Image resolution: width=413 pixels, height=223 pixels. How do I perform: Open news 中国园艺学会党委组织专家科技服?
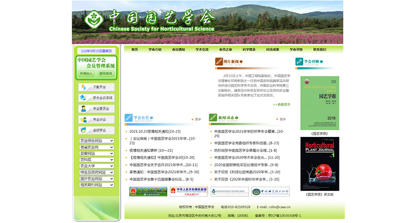(x=247, y=143)
